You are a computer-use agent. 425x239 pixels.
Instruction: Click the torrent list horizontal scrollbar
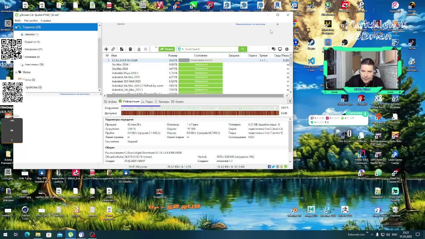click(x=196, y=96)
